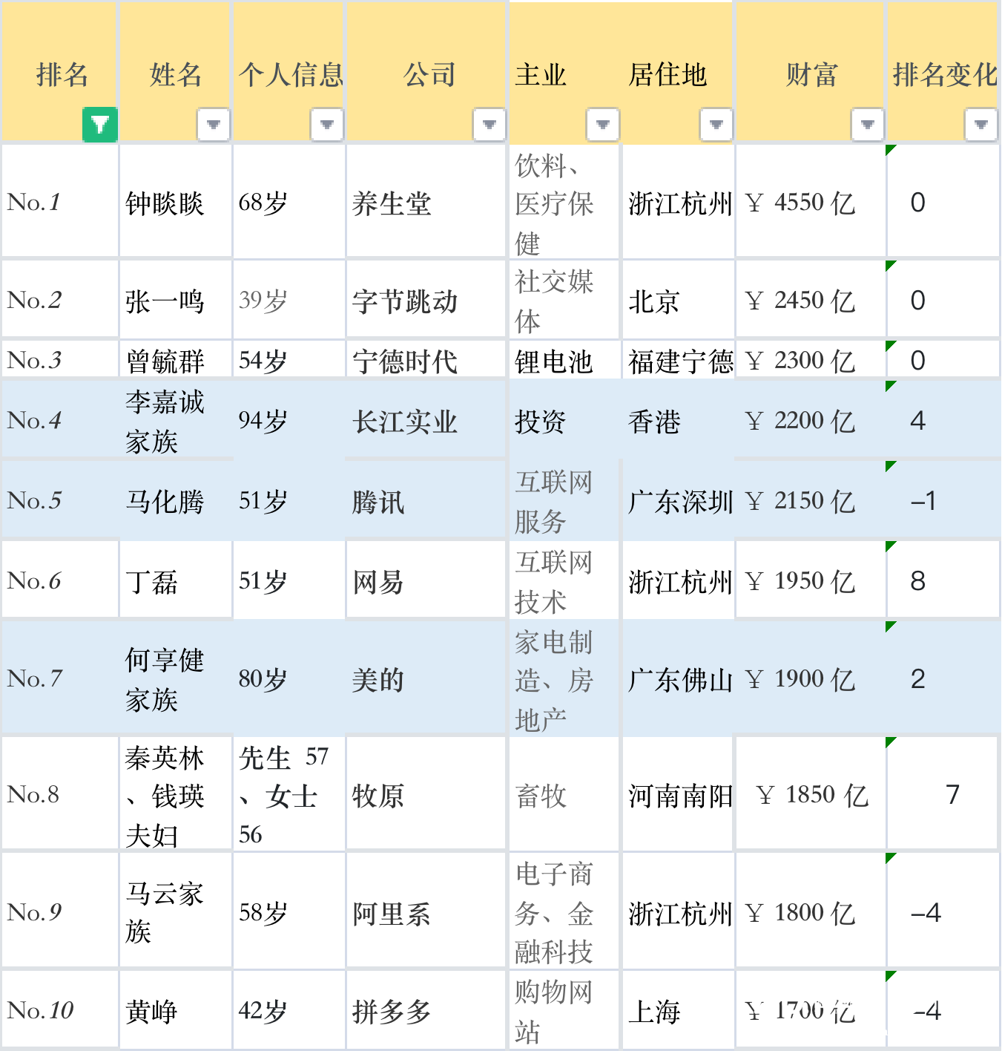Click the ¥ 1950 亿 wealth cell
This screenshot has height=1051, width=1002.
pyautogui.click(x=811, y=580)
